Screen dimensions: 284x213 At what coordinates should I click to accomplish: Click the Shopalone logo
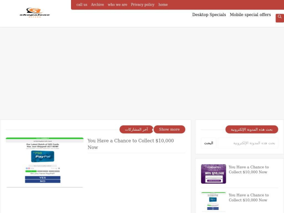click(35, 13)
